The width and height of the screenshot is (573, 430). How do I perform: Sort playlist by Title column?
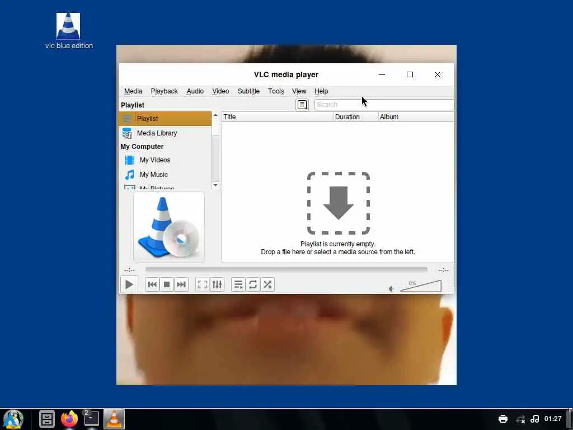click(278, 117)
